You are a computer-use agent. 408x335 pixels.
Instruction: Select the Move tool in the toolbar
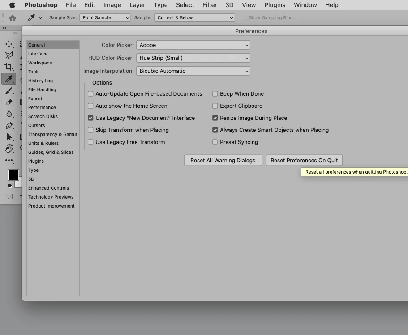(9, 44)
